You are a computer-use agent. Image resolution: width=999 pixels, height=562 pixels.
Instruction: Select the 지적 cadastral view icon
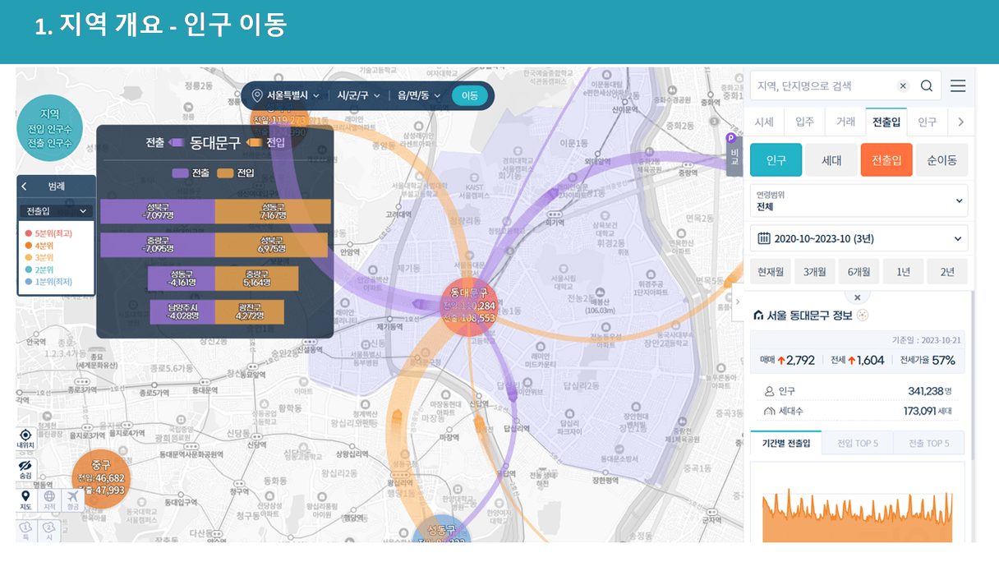point(49,500)
